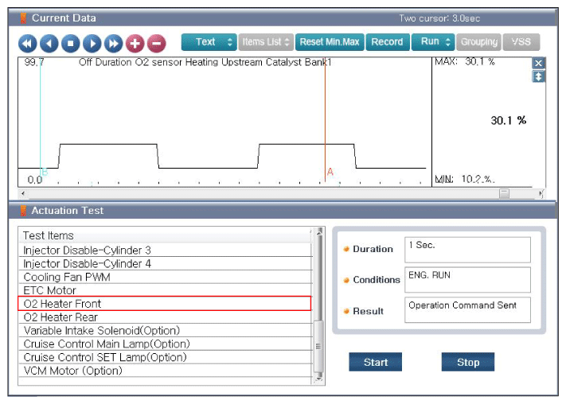Click the step back playback icon

[49, 43]
